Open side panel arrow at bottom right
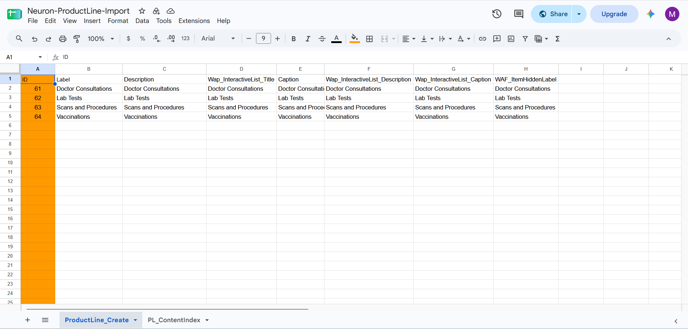This screenshot has height=329, width=688. point(676,321)
